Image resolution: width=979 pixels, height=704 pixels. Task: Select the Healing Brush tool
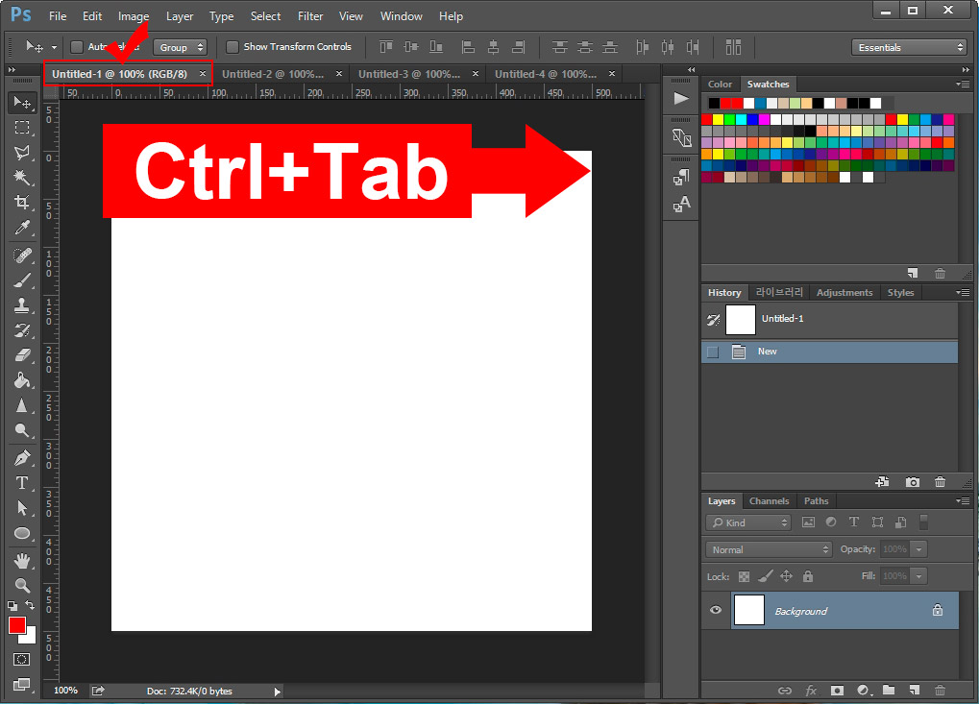[x=22, y=255]
